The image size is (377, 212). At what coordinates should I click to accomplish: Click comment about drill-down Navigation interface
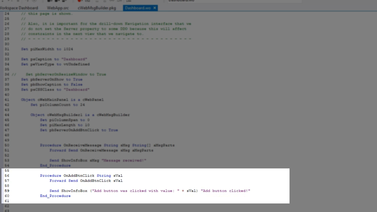(x=106, y=24)
